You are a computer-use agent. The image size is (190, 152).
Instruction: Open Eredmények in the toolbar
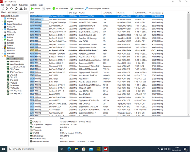pyautogui.click(x=77, y=9)
